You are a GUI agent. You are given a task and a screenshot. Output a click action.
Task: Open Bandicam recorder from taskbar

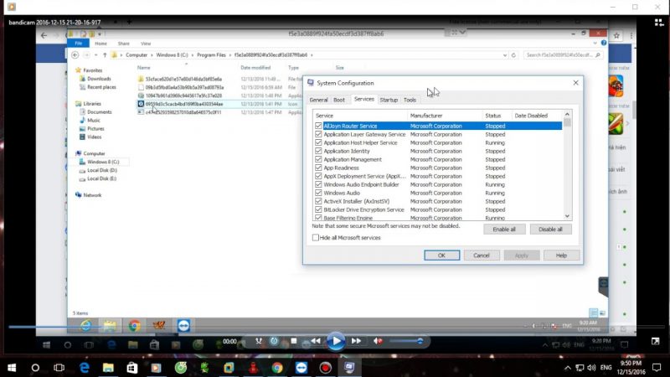325,368
